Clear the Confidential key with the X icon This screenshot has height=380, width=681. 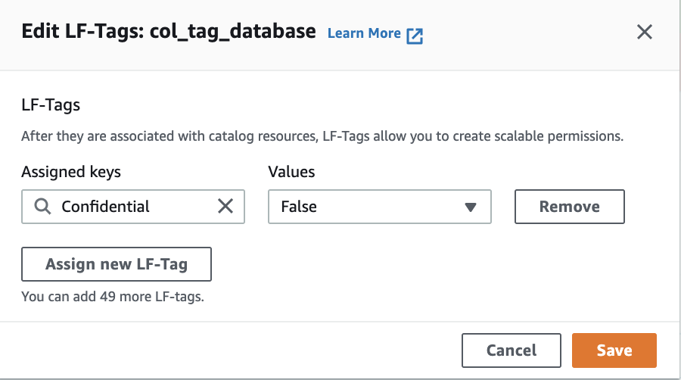point(225,207)
